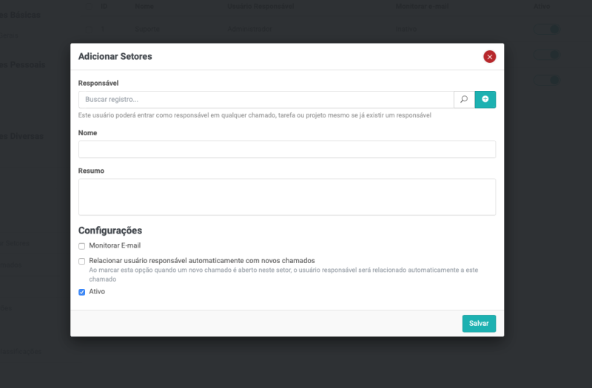592x388 pixels.
Task: Click the Configurações section heading
Action: [110, 231]
